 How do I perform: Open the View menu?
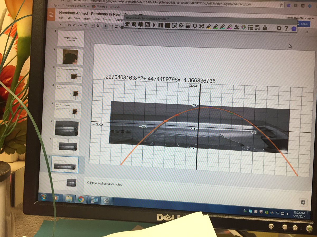click(x=77, y=18)
